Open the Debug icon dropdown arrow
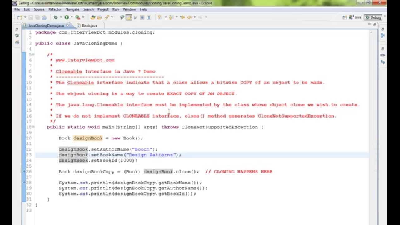The height and width of the screenshot is (225, 400). click(61, 17)
